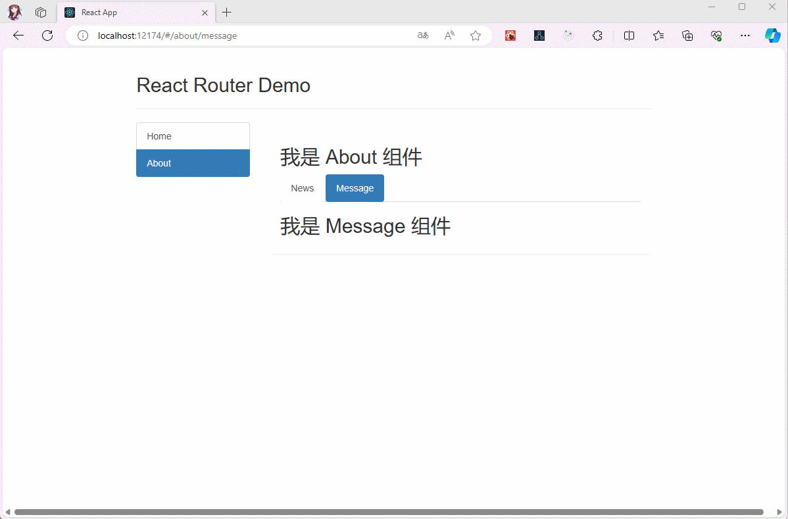Select the Message tab
Screen dimensions: 788x519
[355, 188]
